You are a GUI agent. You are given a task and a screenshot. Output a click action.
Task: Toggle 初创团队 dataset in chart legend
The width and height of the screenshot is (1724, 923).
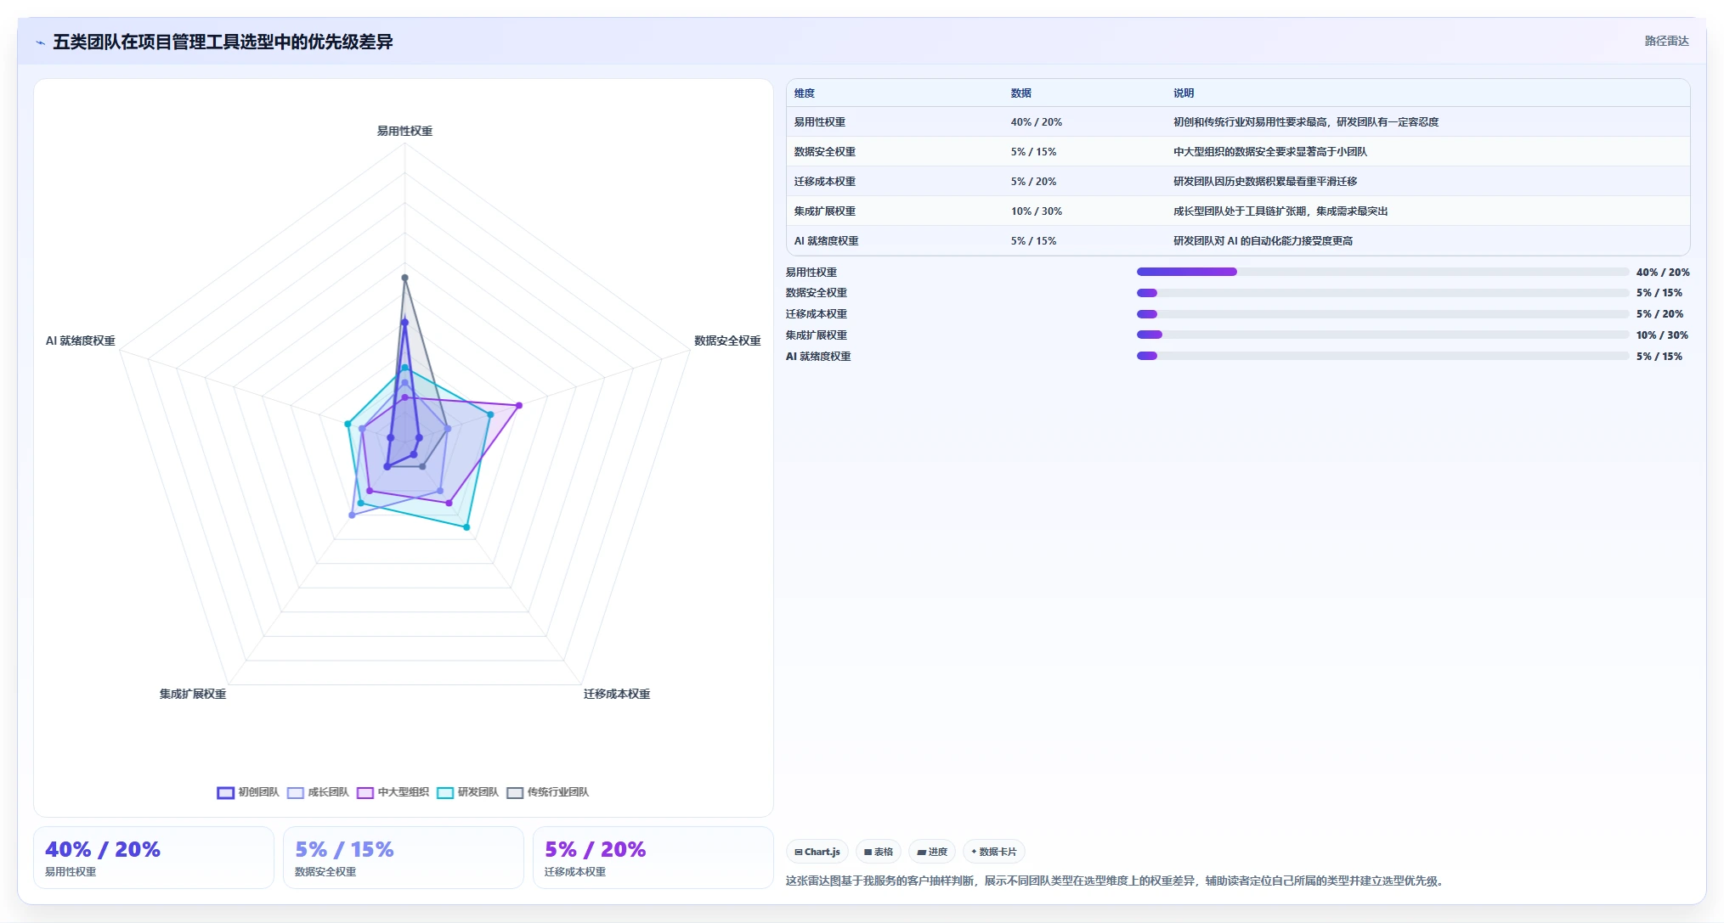[248, 792]
